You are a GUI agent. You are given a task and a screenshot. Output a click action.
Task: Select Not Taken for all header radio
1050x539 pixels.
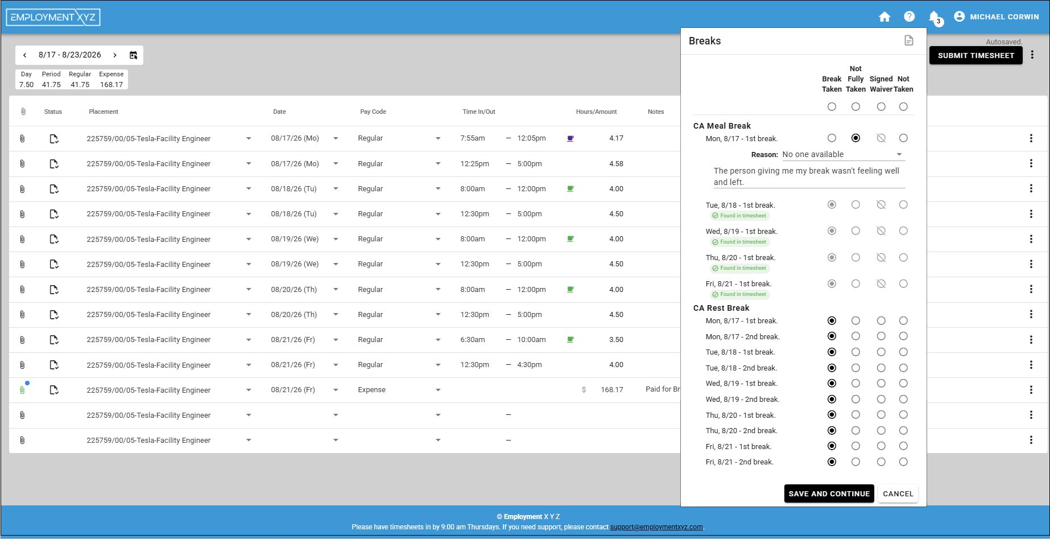903,106
